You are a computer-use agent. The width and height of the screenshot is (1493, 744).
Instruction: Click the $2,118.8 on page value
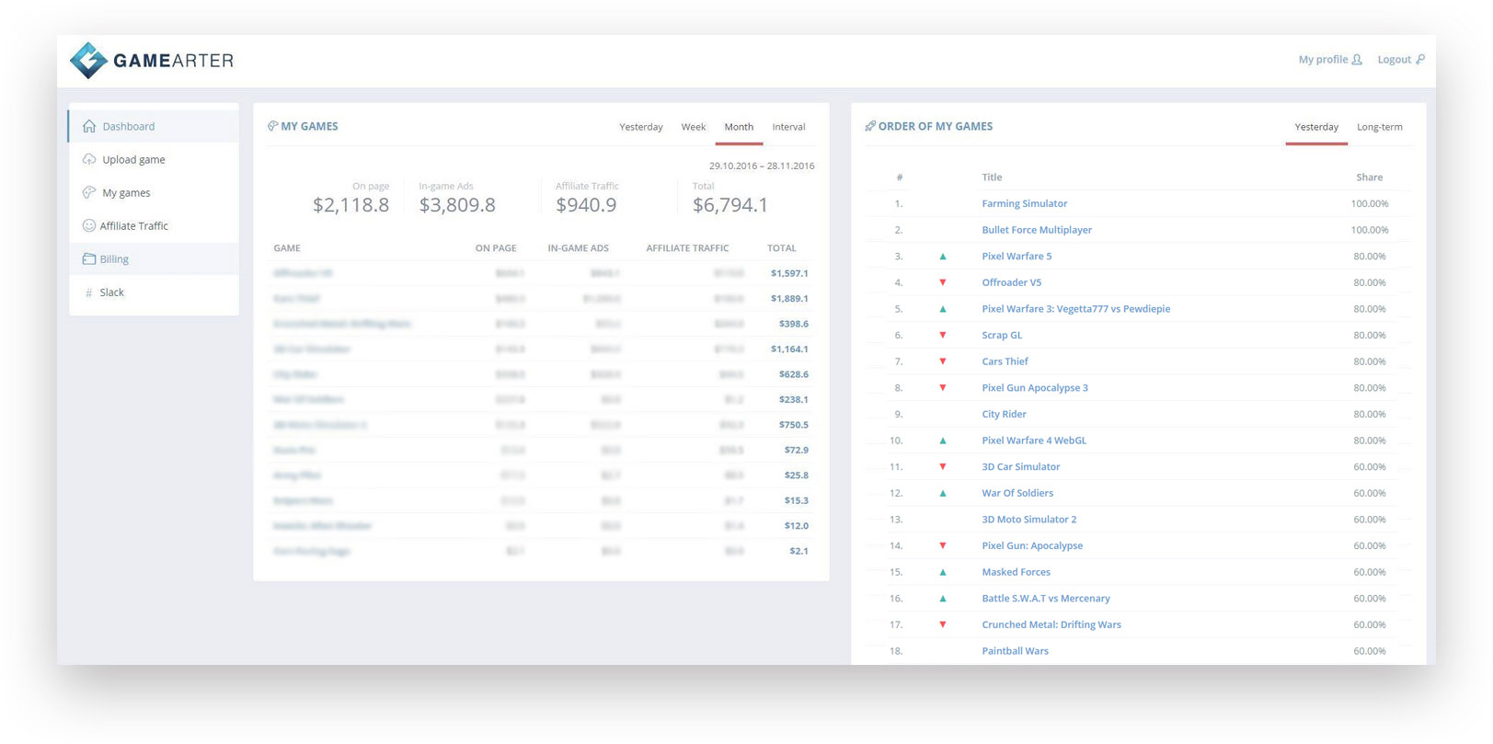(350, 205)
